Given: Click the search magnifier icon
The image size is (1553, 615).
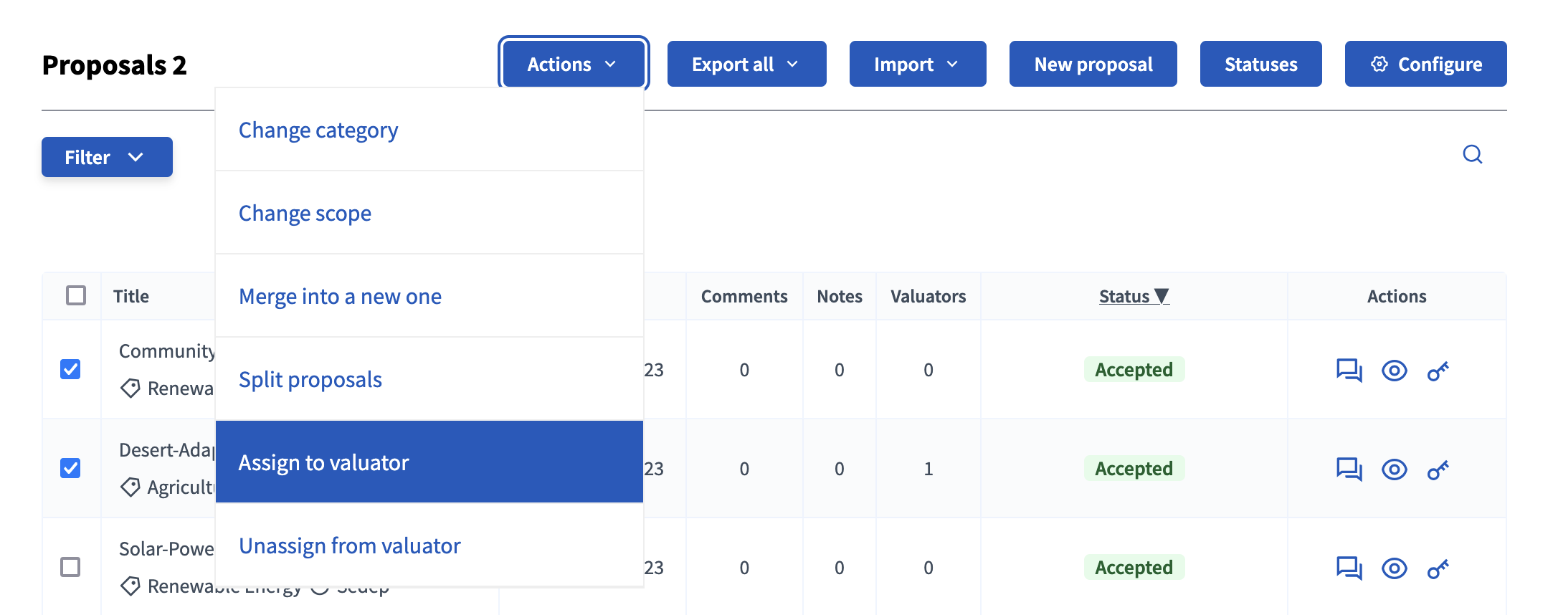Looking at the screenshot, I should click(x=1472, y=155).
